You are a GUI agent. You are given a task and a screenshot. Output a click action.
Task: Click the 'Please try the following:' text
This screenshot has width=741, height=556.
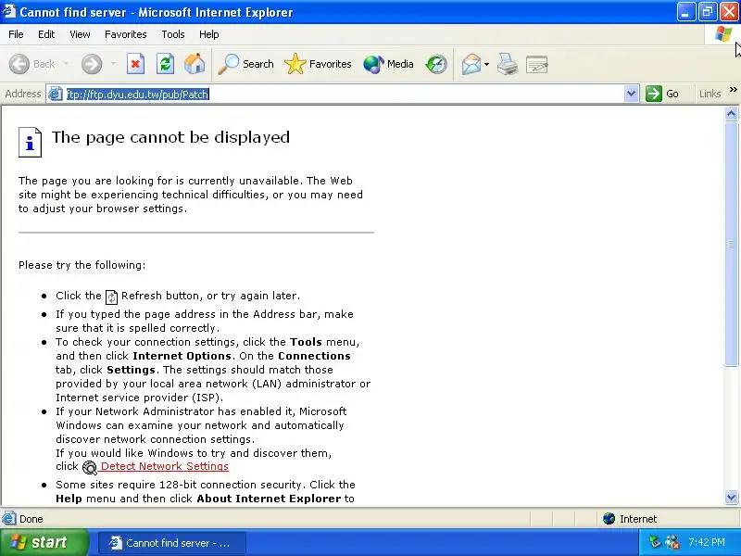click(x=82, y=265)
